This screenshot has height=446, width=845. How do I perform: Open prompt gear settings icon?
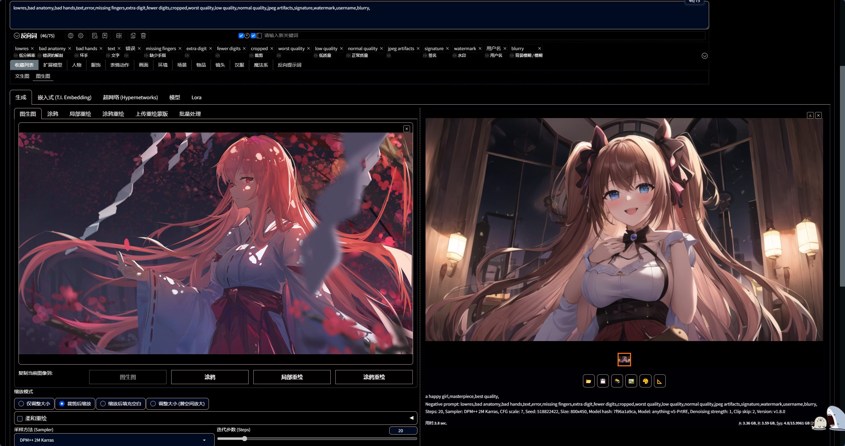pos(81,36)
